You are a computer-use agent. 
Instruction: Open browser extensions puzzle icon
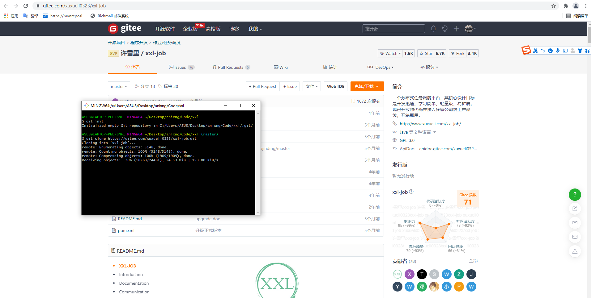click(566, 6)
